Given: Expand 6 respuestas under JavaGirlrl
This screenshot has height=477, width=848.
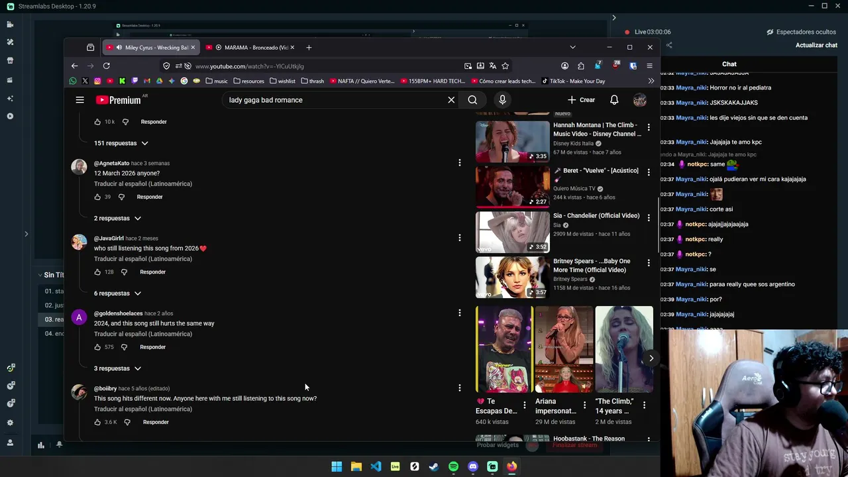Looking at the screenshot, I should click(117, 293).
